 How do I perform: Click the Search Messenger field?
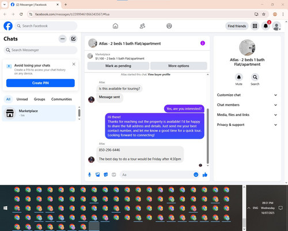40,50
